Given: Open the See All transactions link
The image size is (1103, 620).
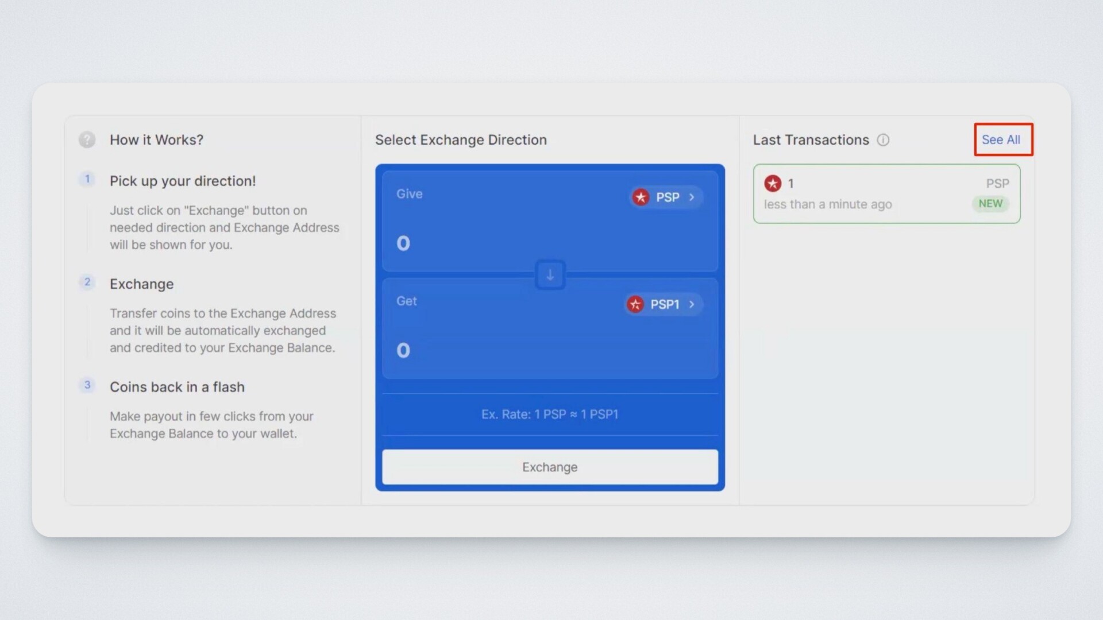Looking at the screenshot, I should coord(1000,139).
